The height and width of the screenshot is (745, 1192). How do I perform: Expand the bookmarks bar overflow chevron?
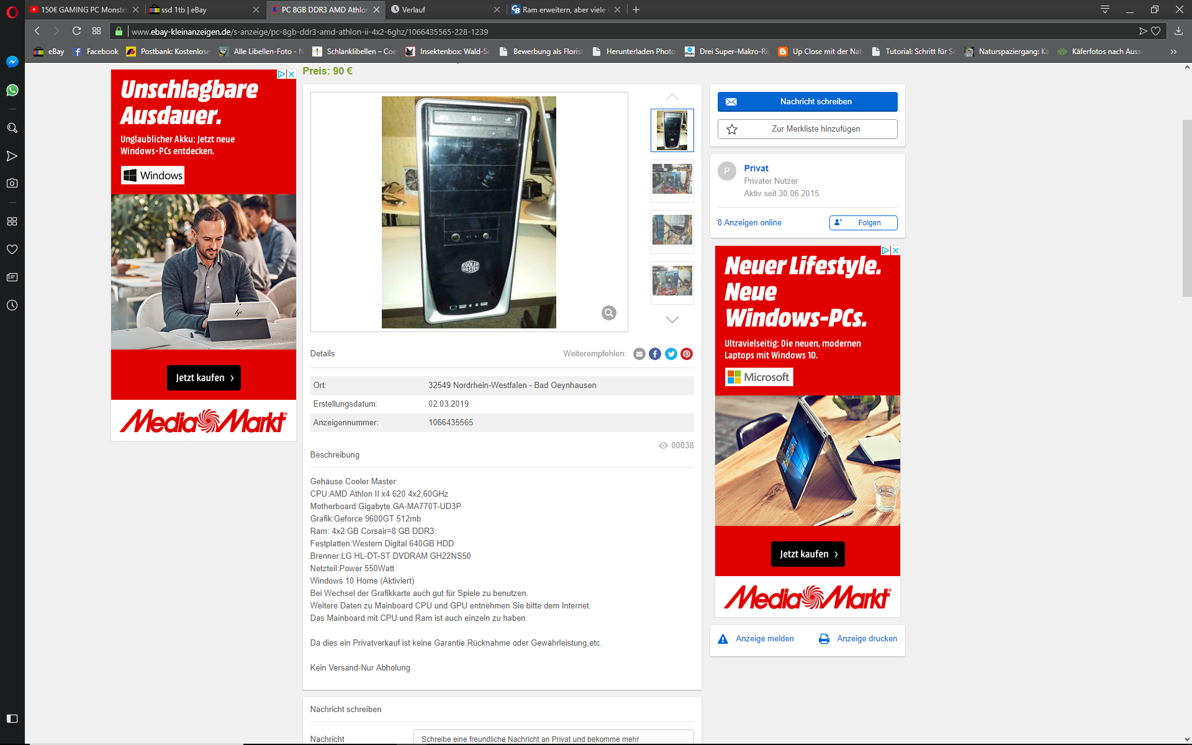[x=1173, y=52]
